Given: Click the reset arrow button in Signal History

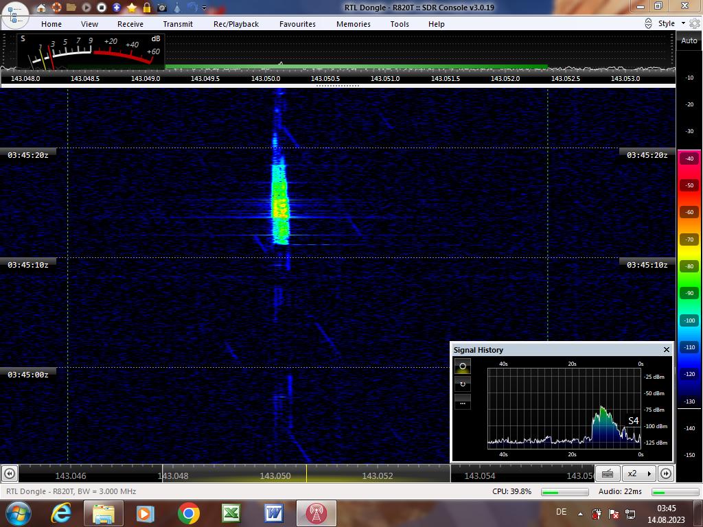Looking at the screenshot, I should [463, 384].
